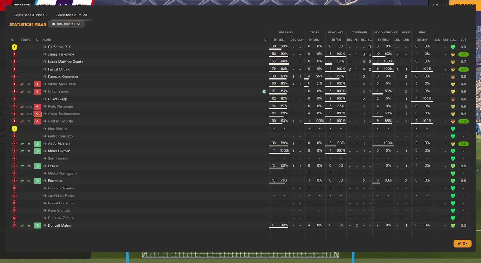Click the green chevron badge next to Ali Al Musrati
This screenshot has height=263, width=481.
38,144
